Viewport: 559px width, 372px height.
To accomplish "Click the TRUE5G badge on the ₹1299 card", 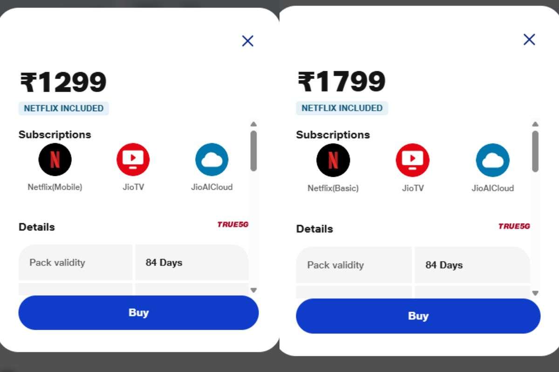I will (233, 225).
